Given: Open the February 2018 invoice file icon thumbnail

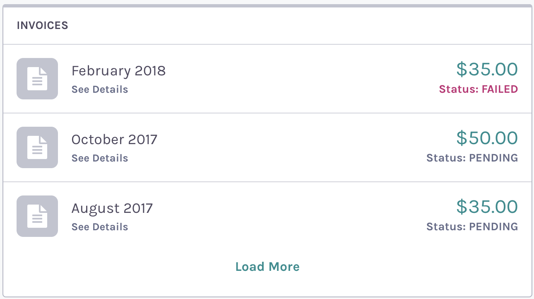Looking at the screenshot, I should coord(37,79).
